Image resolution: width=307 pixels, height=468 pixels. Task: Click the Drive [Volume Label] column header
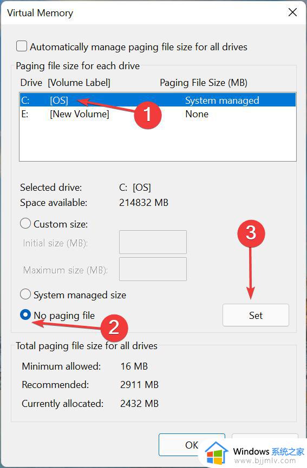(x=65, y=83)
